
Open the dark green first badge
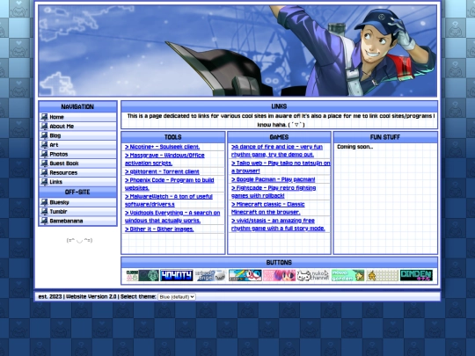click(142, 275)
